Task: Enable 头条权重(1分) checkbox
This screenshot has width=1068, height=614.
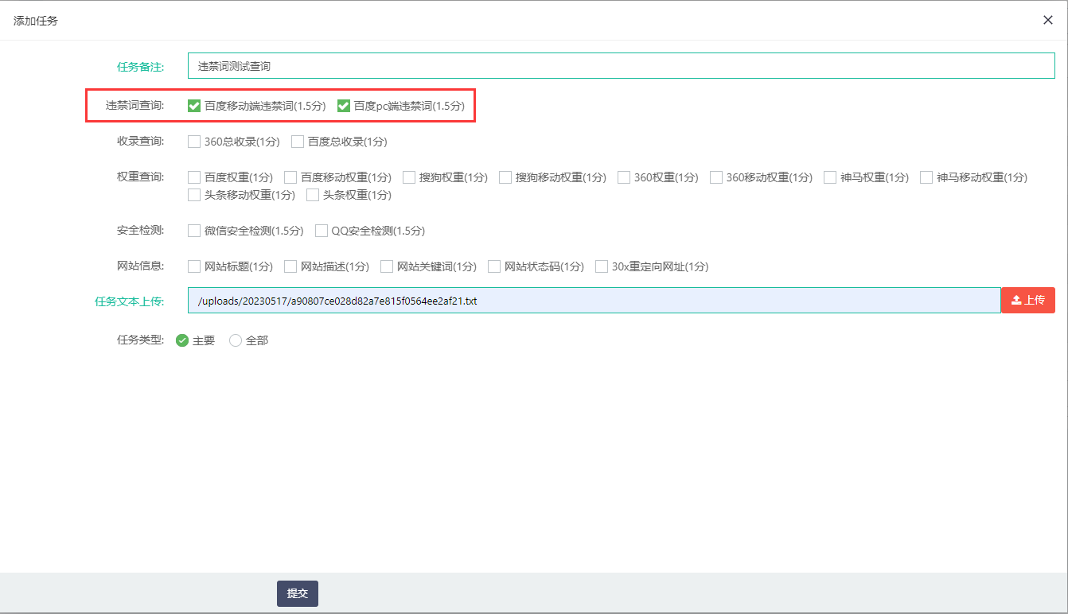Action: tap(313, 195)
